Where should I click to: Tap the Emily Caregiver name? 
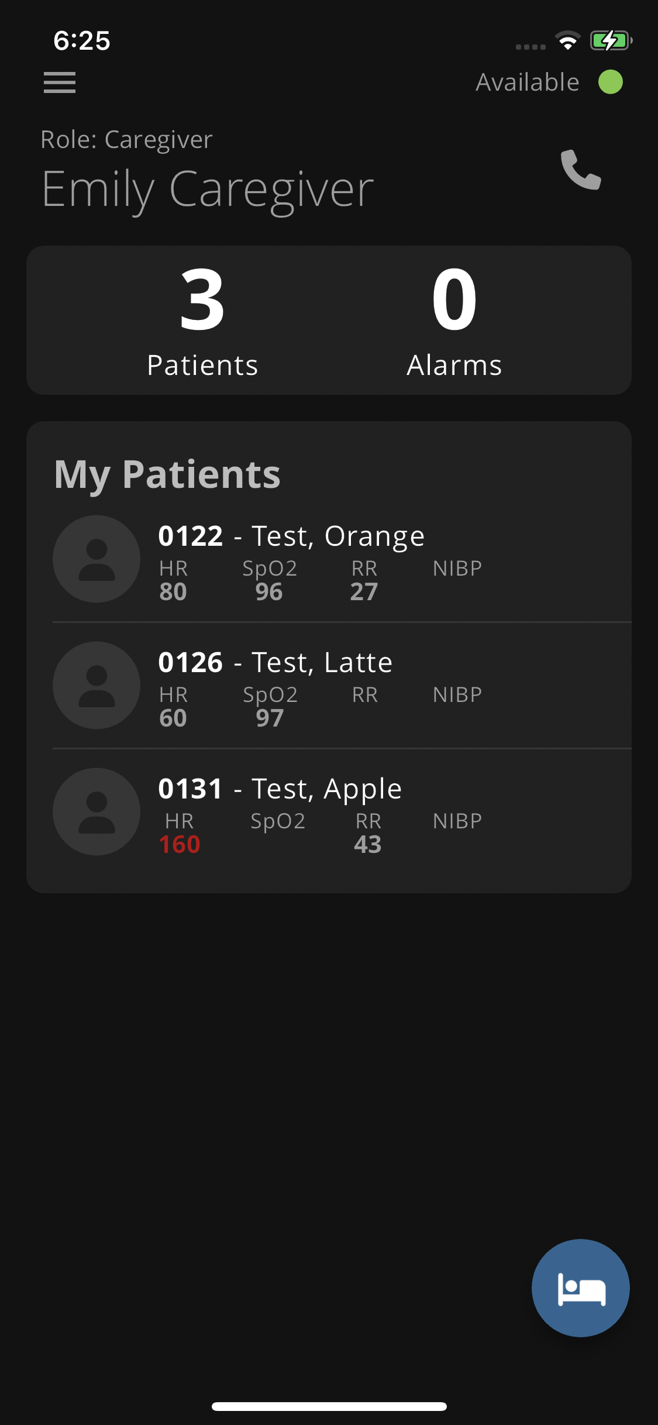208,189
